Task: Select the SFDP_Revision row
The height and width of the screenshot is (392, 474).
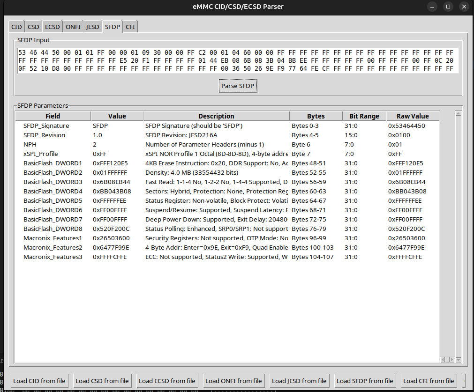Action: pyautogui.click(x=227, y=135)
